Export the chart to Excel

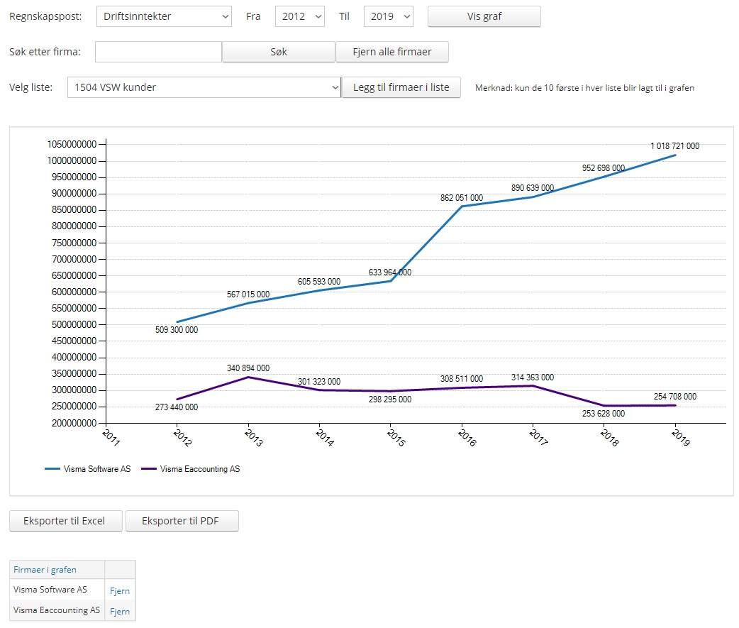[65, 521]
